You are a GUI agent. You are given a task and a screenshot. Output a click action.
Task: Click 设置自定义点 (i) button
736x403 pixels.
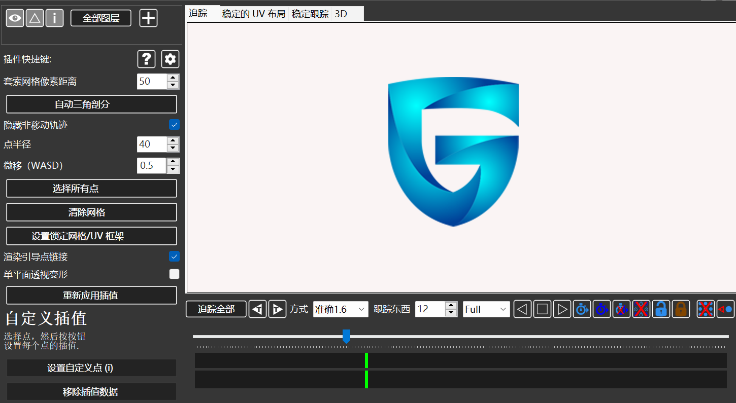(91, 368)
